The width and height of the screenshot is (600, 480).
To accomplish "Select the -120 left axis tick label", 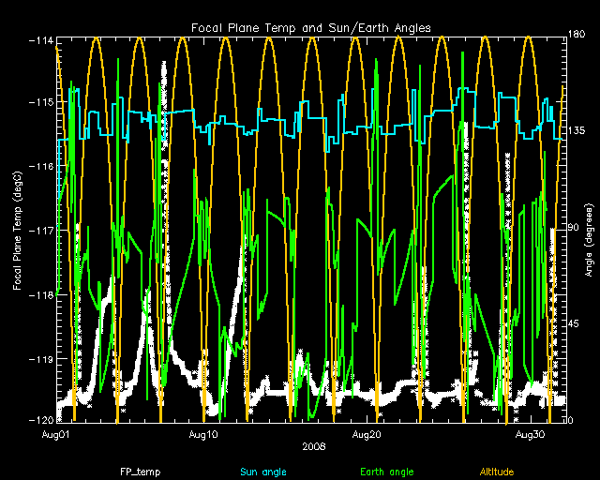I will point(39,421).
